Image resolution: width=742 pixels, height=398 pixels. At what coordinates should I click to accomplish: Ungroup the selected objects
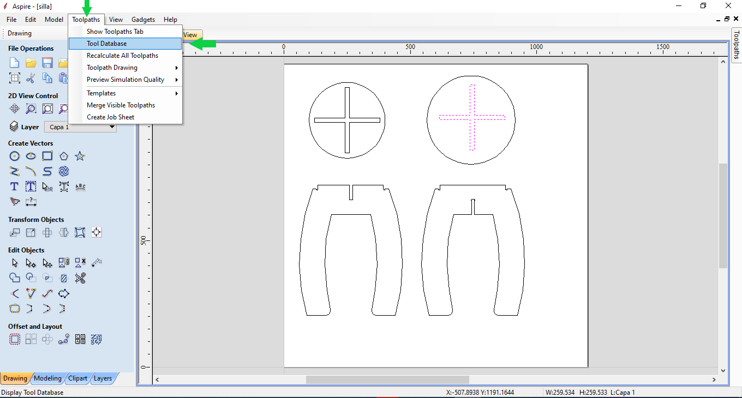pyautogui.click(x=80, y=263)
